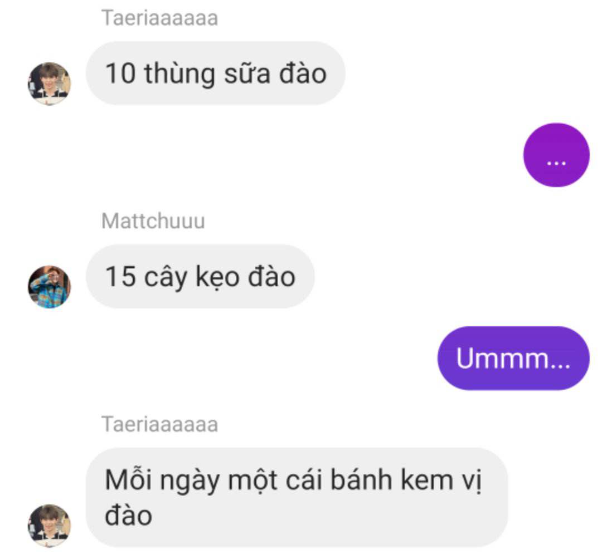Click the number '10' in the first message

point(120,73)
